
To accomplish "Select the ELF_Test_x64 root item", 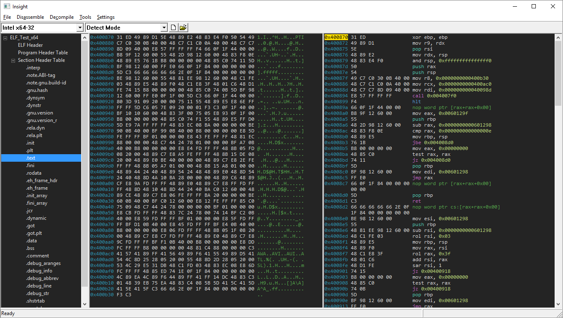I will click(x=24, y=38).
